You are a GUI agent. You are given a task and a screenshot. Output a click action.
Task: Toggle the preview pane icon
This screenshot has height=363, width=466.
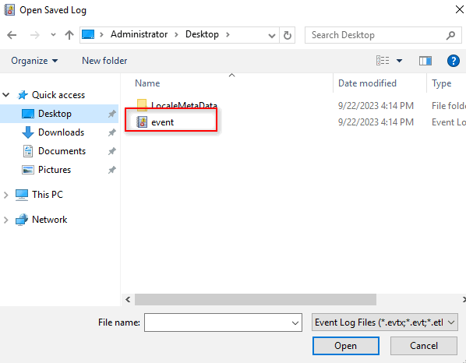tap(425, 61)
